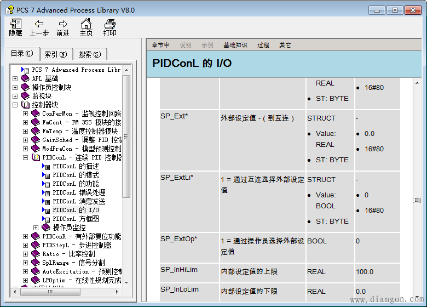Switch to the 搜索(S) tab
Viewport: 427px width, 307px height.
click(x=90, y=54)
